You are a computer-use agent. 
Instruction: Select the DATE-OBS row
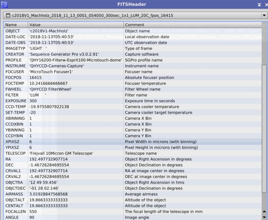(133, 42)
